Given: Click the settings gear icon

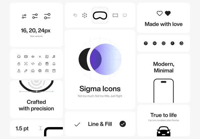Looking at the screenshot, I should tap(40, 70).
